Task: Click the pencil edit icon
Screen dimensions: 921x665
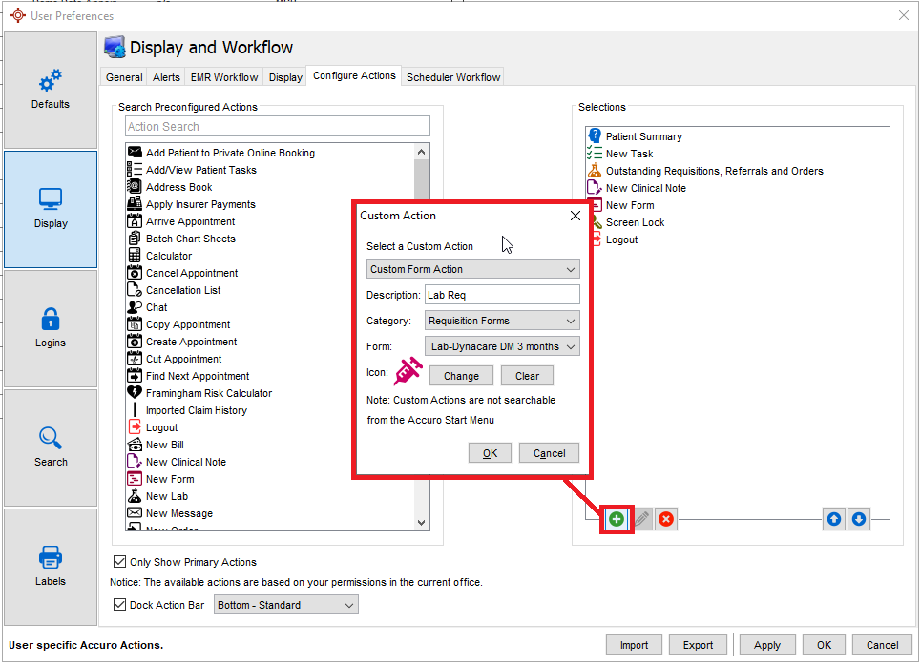Action: (642, 519)
